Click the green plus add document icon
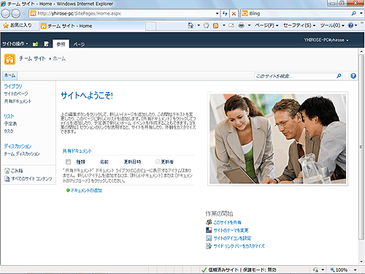Image resolution: width=365 pixels, height=274 pixels. (68, 190)
